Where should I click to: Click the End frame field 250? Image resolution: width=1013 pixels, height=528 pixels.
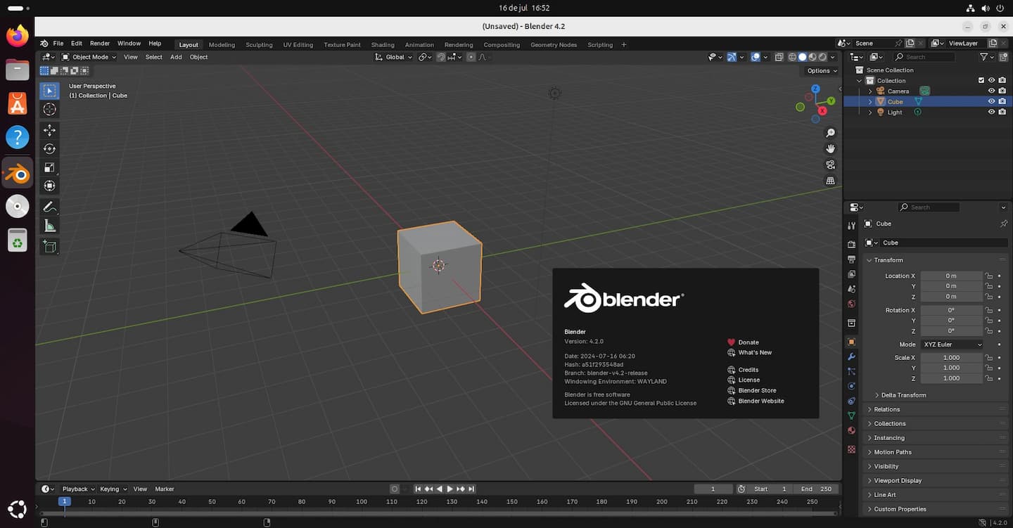(x=816, y=489)
